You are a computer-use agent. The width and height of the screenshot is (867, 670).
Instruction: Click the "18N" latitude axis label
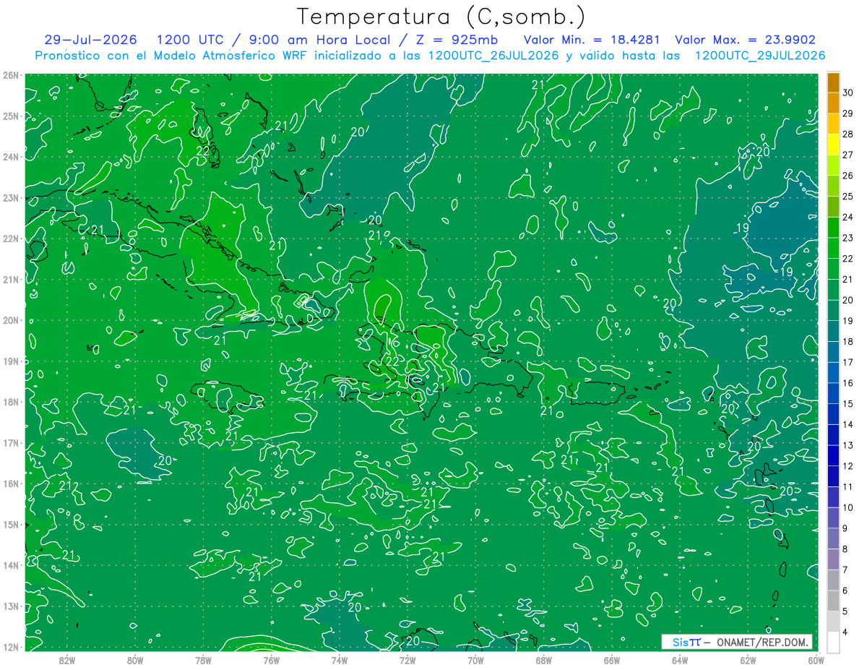point(11,402)
